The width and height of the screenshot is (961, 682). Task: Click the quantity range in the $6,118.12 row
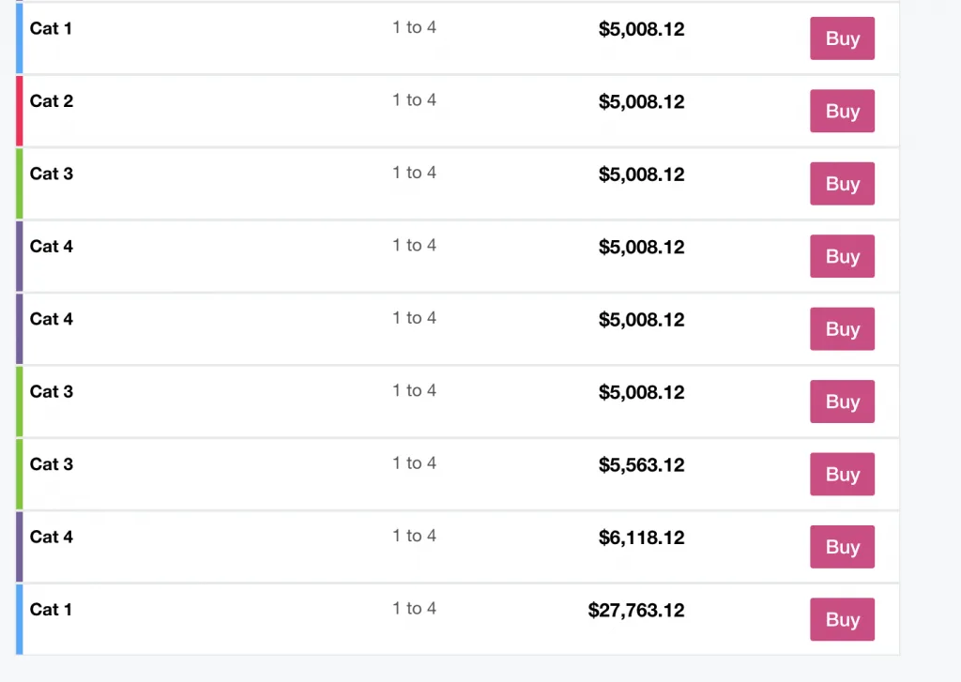[x=414, y=536]
